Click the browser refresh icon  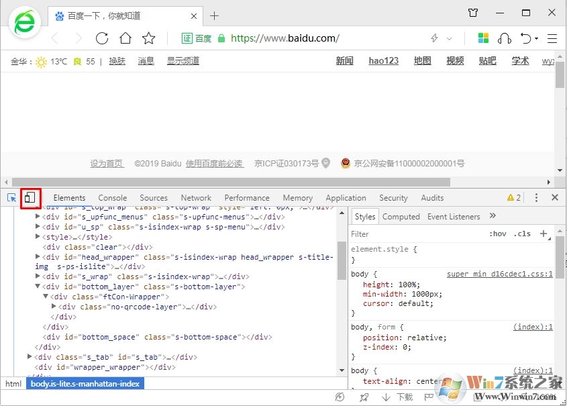click(102, 38)
